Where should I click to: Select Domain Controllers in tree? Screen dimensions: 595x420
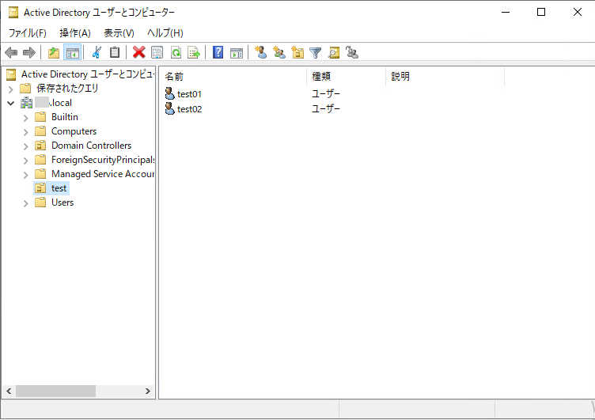[x=92, y=146]
